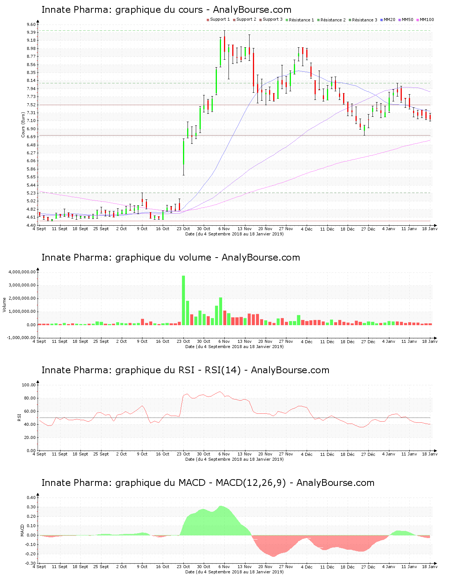Select the 'Support 2' legend entry
This screenshot has height=582, width=451.
(244, 20)
